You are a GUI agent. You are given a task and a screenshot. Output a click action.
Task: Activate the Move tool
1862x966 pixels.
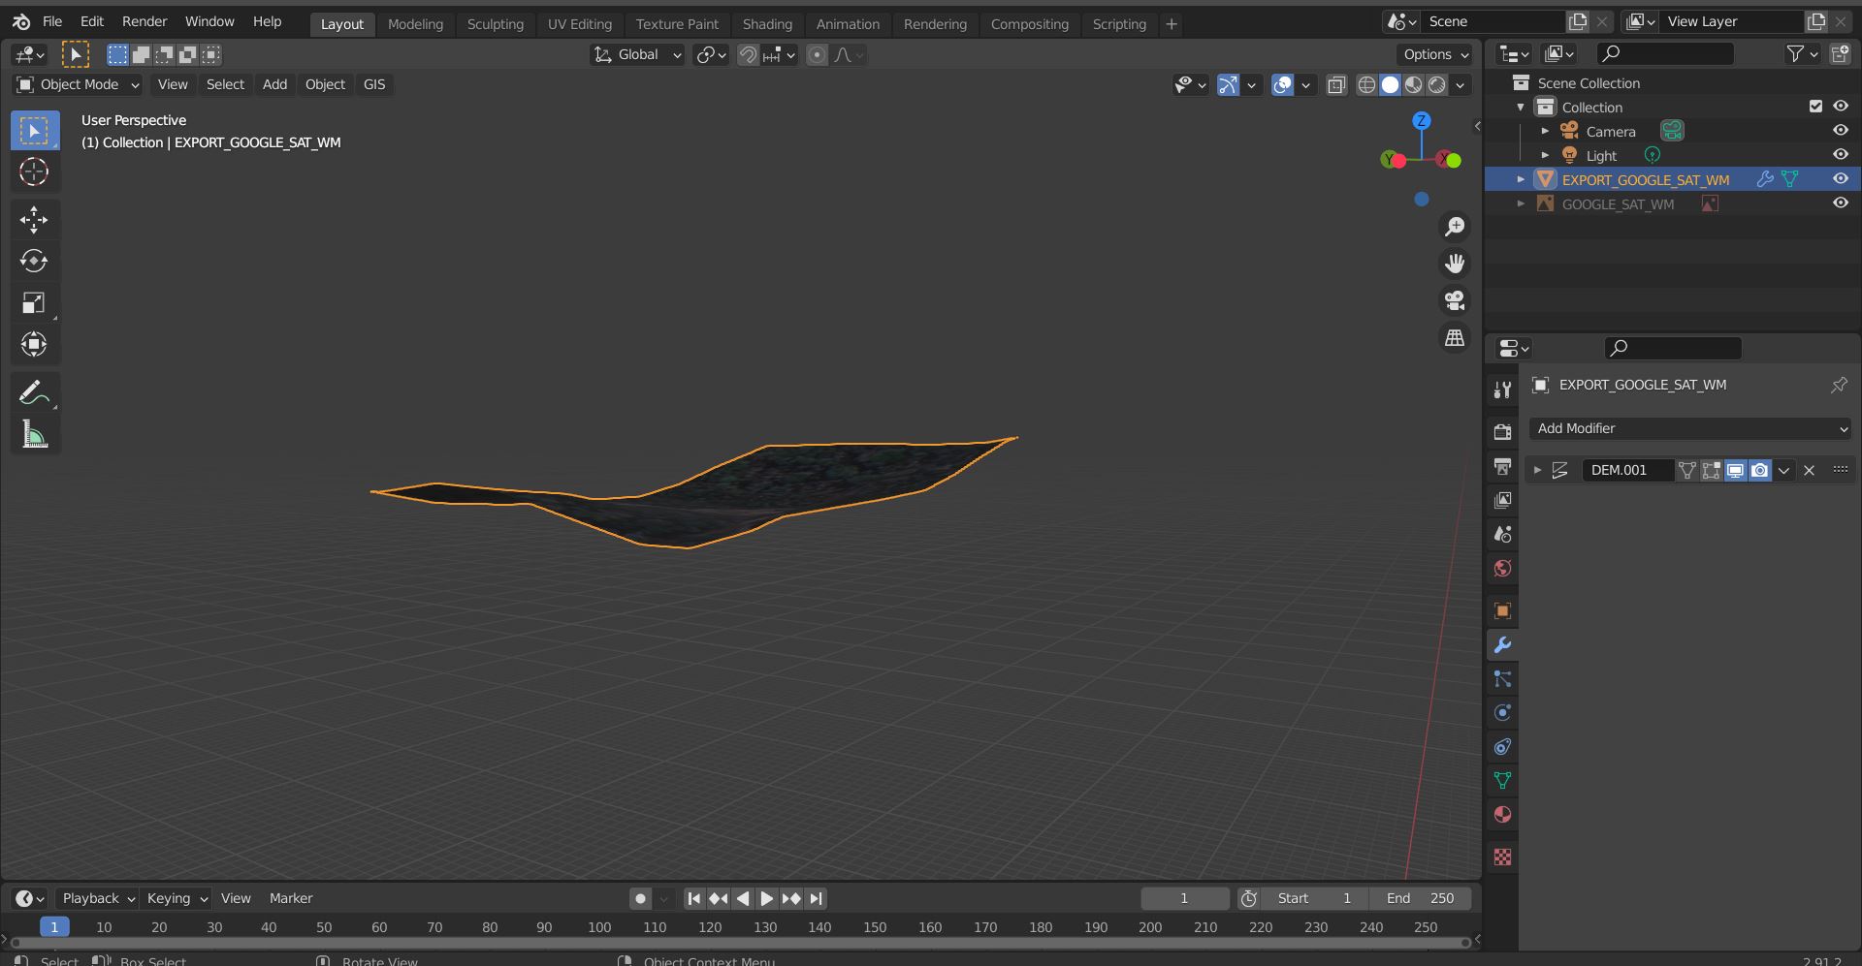click(x=34, y=220)
